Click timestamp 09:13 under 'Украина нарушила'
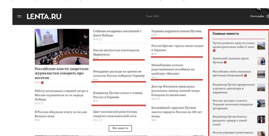269x136 pixels. point(154,35)
